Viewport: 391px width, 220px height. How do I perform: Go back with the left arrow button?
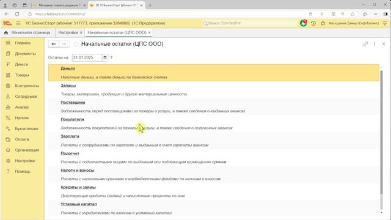point(54,44)
